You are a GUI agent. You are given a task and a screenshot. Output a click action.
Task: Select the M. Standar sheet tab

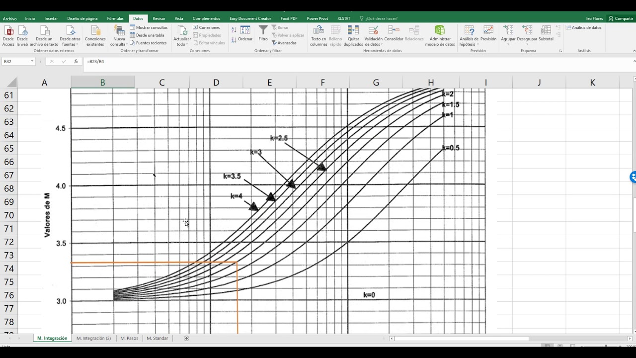tap(158, 338)
